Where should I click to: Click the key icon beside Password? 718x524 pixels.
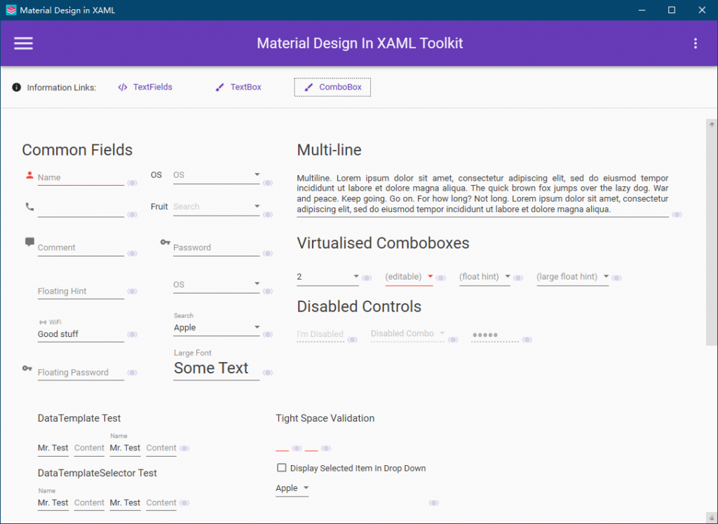pyautogui.click(x=165, y=243)
